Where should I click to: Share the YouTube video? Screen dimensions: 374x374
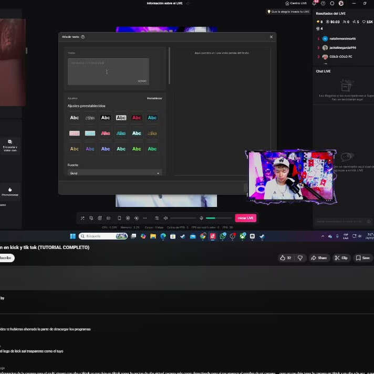[319, 258]
